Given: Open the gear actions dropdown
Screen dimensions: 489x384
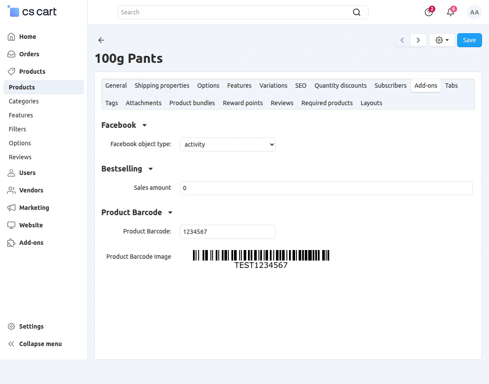Looking at the screenshot, I should click(x=442, y=40).
